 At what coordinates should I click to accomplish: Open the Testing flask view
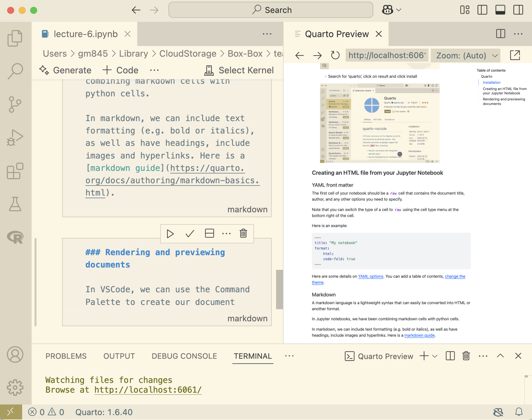pos(15,204)
